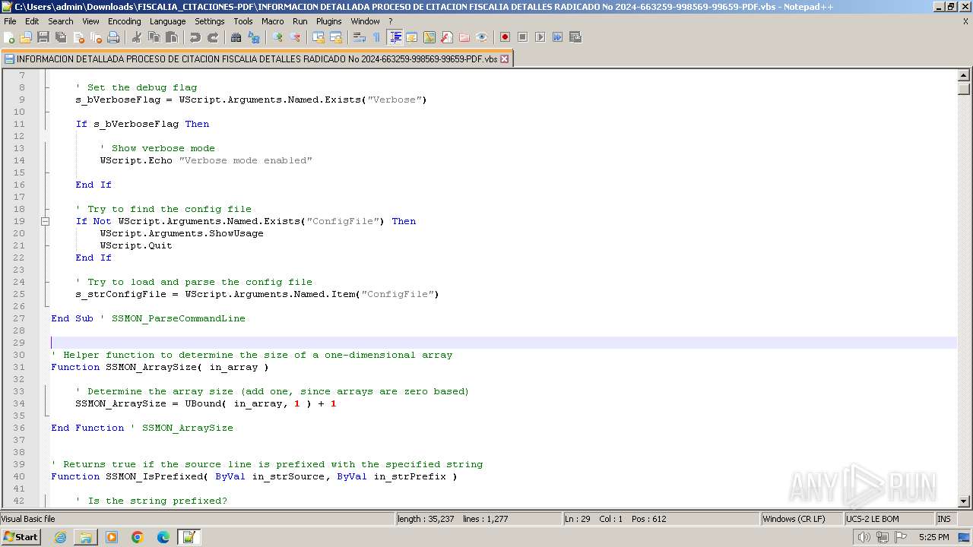
Task: Play back the recorded macro
Action: [540, 37]
